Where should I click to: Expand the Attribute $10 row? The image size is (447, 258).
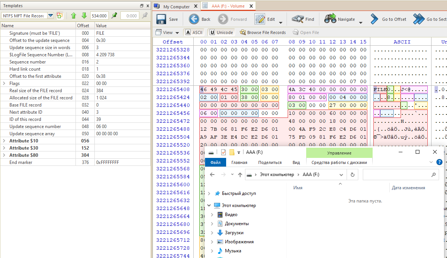point(5,141)
